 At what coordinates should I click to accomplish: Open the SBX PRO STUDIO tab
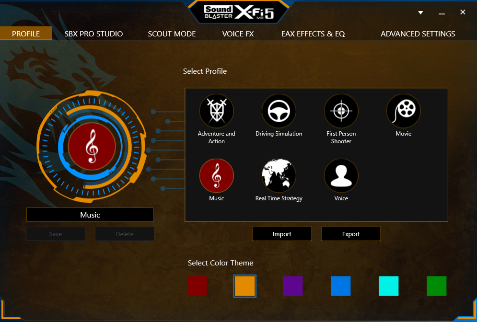[x=93, y=34]
